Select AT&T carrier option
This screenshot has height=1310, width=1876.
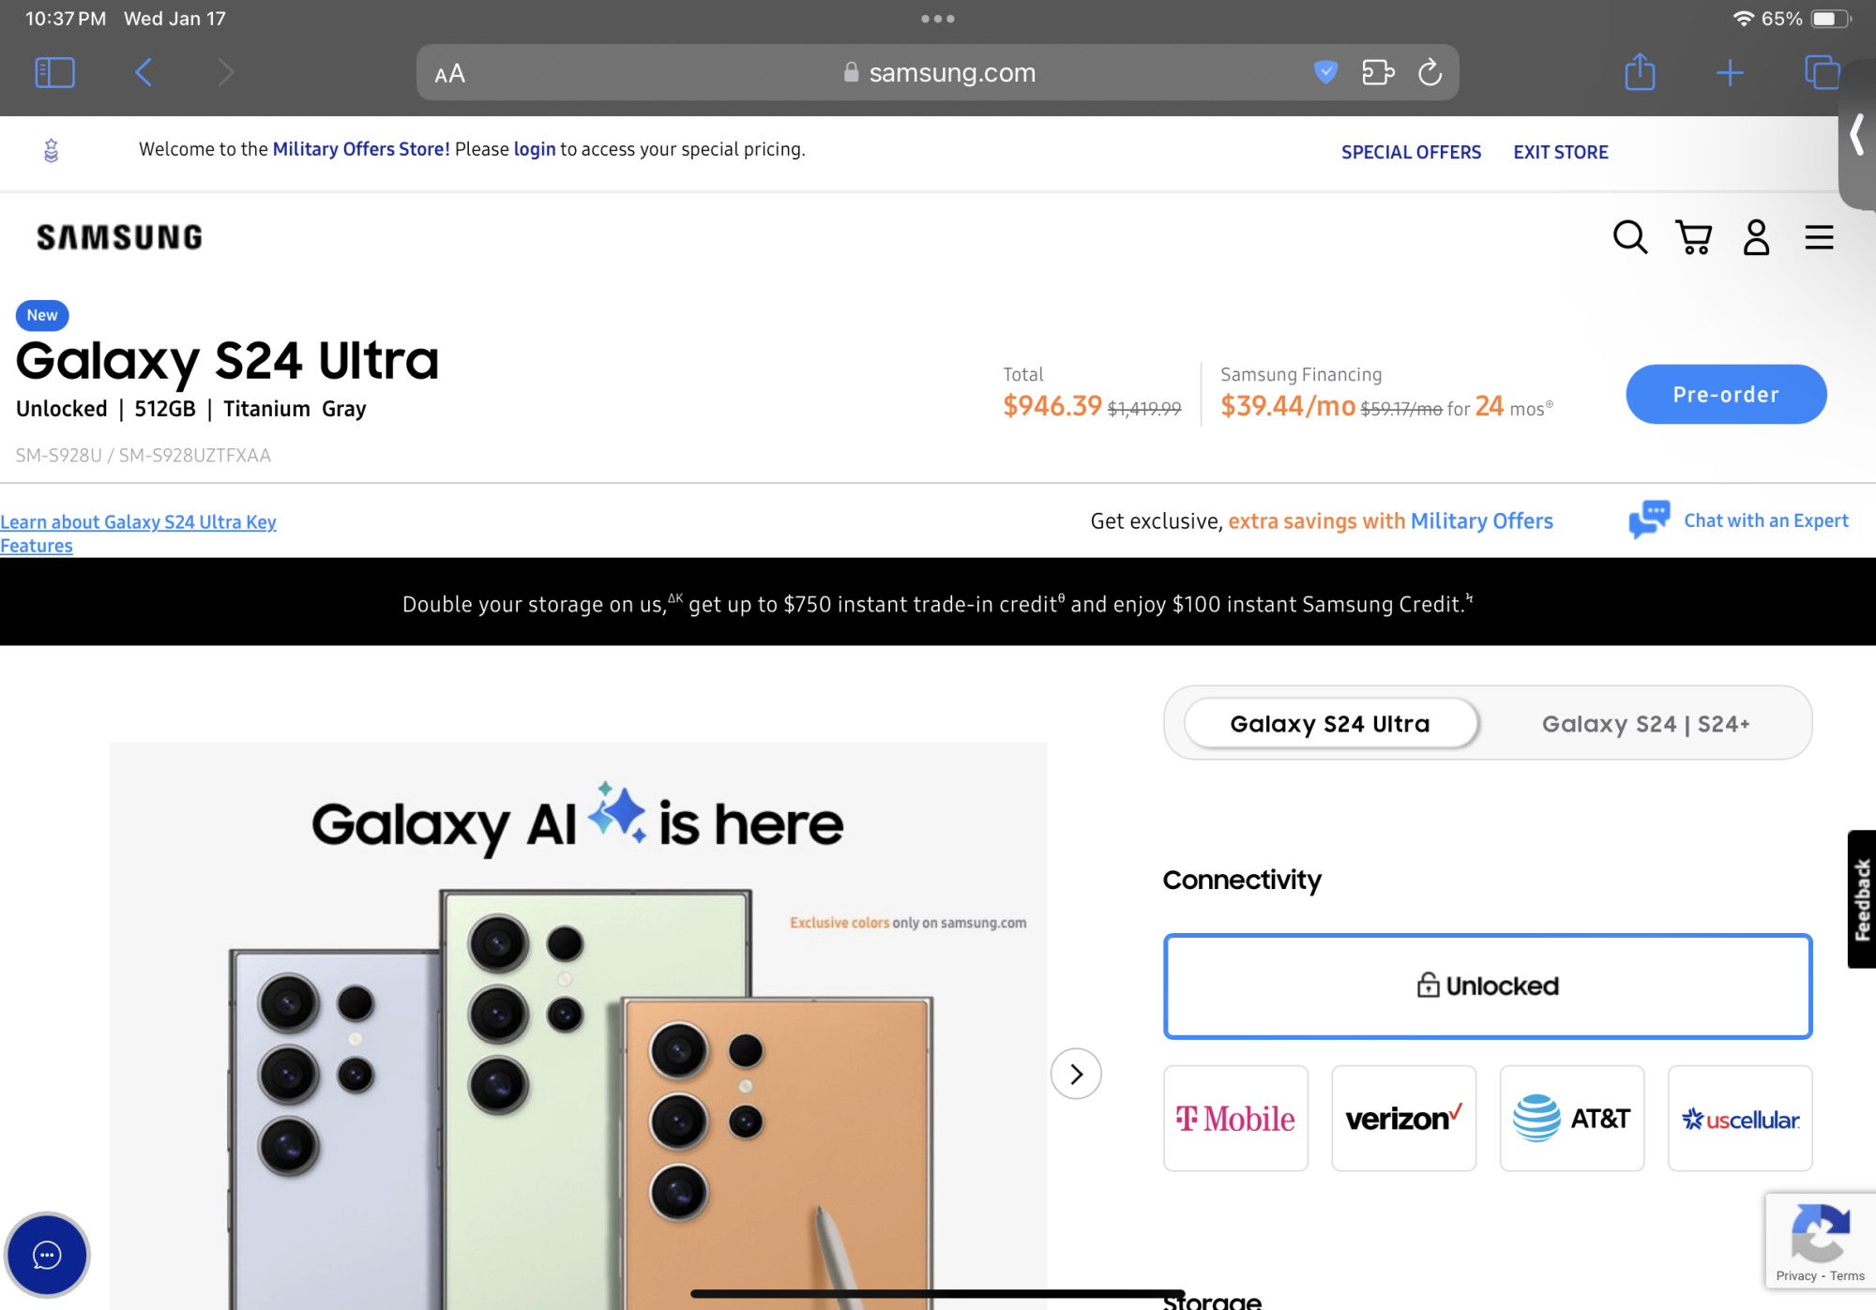(x=1571, y=1118)
